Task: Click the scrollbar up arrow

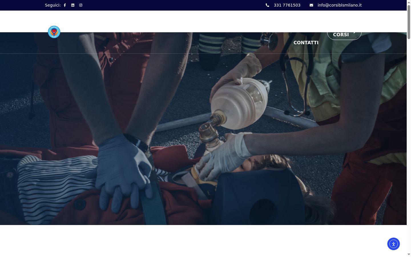Action: coord(409,2)
